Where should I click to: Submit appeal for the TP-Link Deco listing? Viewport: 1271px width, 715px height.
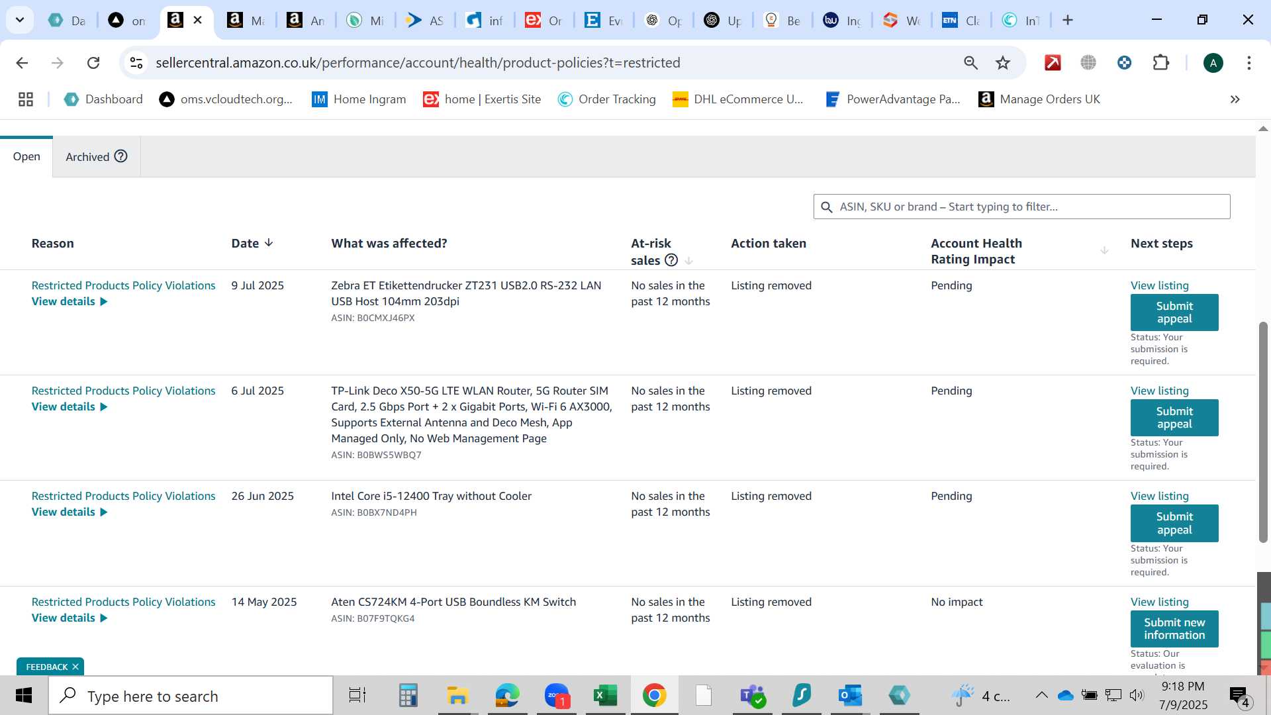(x=1174, y=418)
